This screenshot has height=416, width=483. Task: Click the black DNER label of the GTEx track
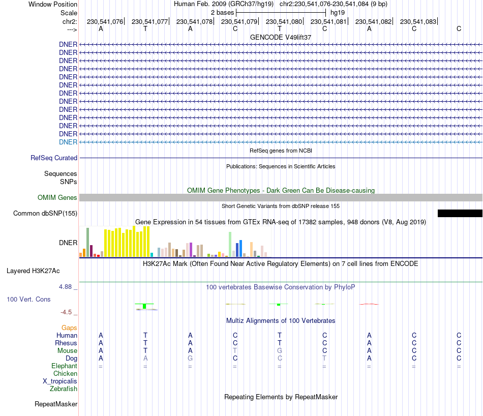tap(68, 243)
